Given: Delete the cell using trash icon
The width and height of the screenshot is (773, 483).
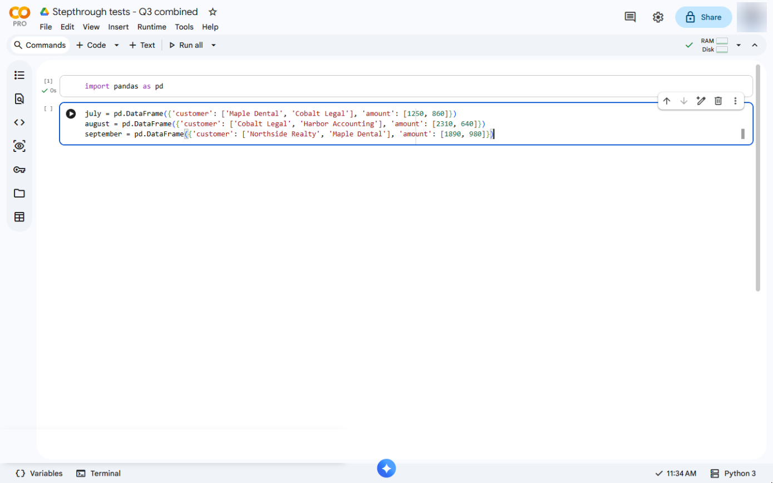Looking at the screenshot, I should pos(718,101).
